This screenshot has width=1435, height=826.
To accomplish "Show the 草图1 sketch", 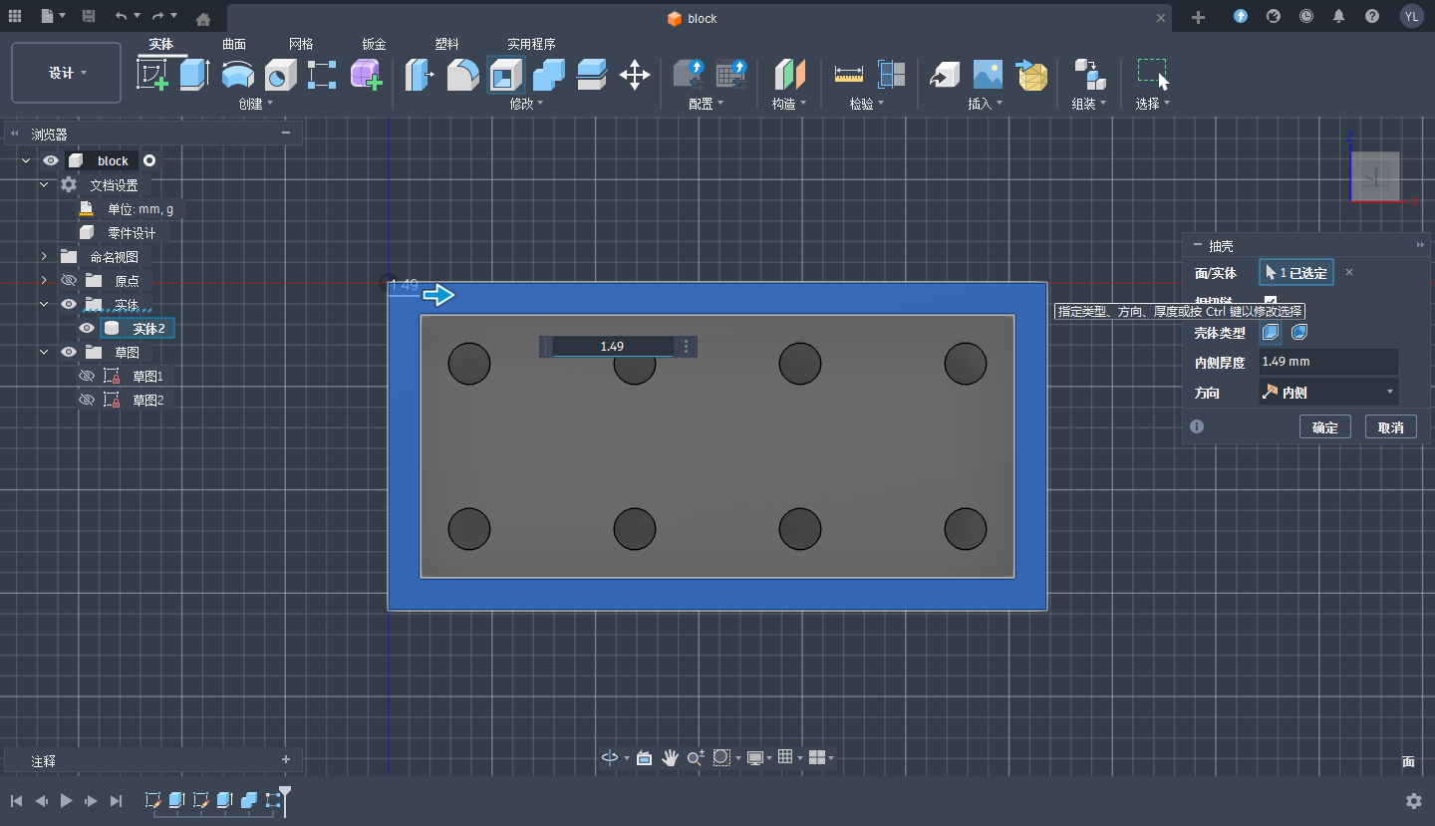I will pos(87,376).
